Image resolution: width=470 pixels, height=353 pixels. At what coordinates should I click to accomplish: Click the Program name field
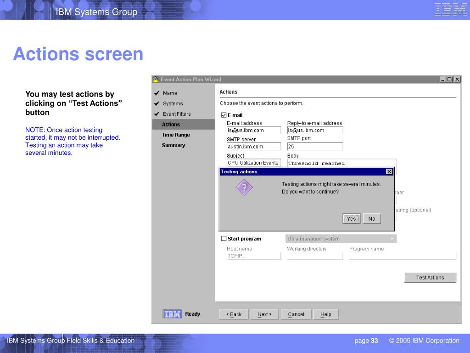click(x=403, y=256)
